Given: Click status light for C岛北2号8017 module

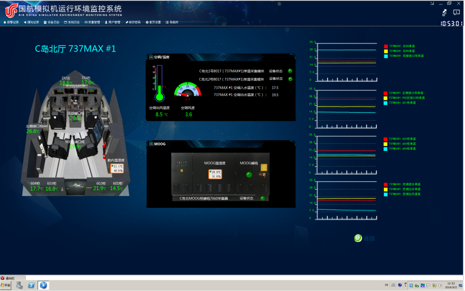Looking at the screenshot, I should (290, 79).
